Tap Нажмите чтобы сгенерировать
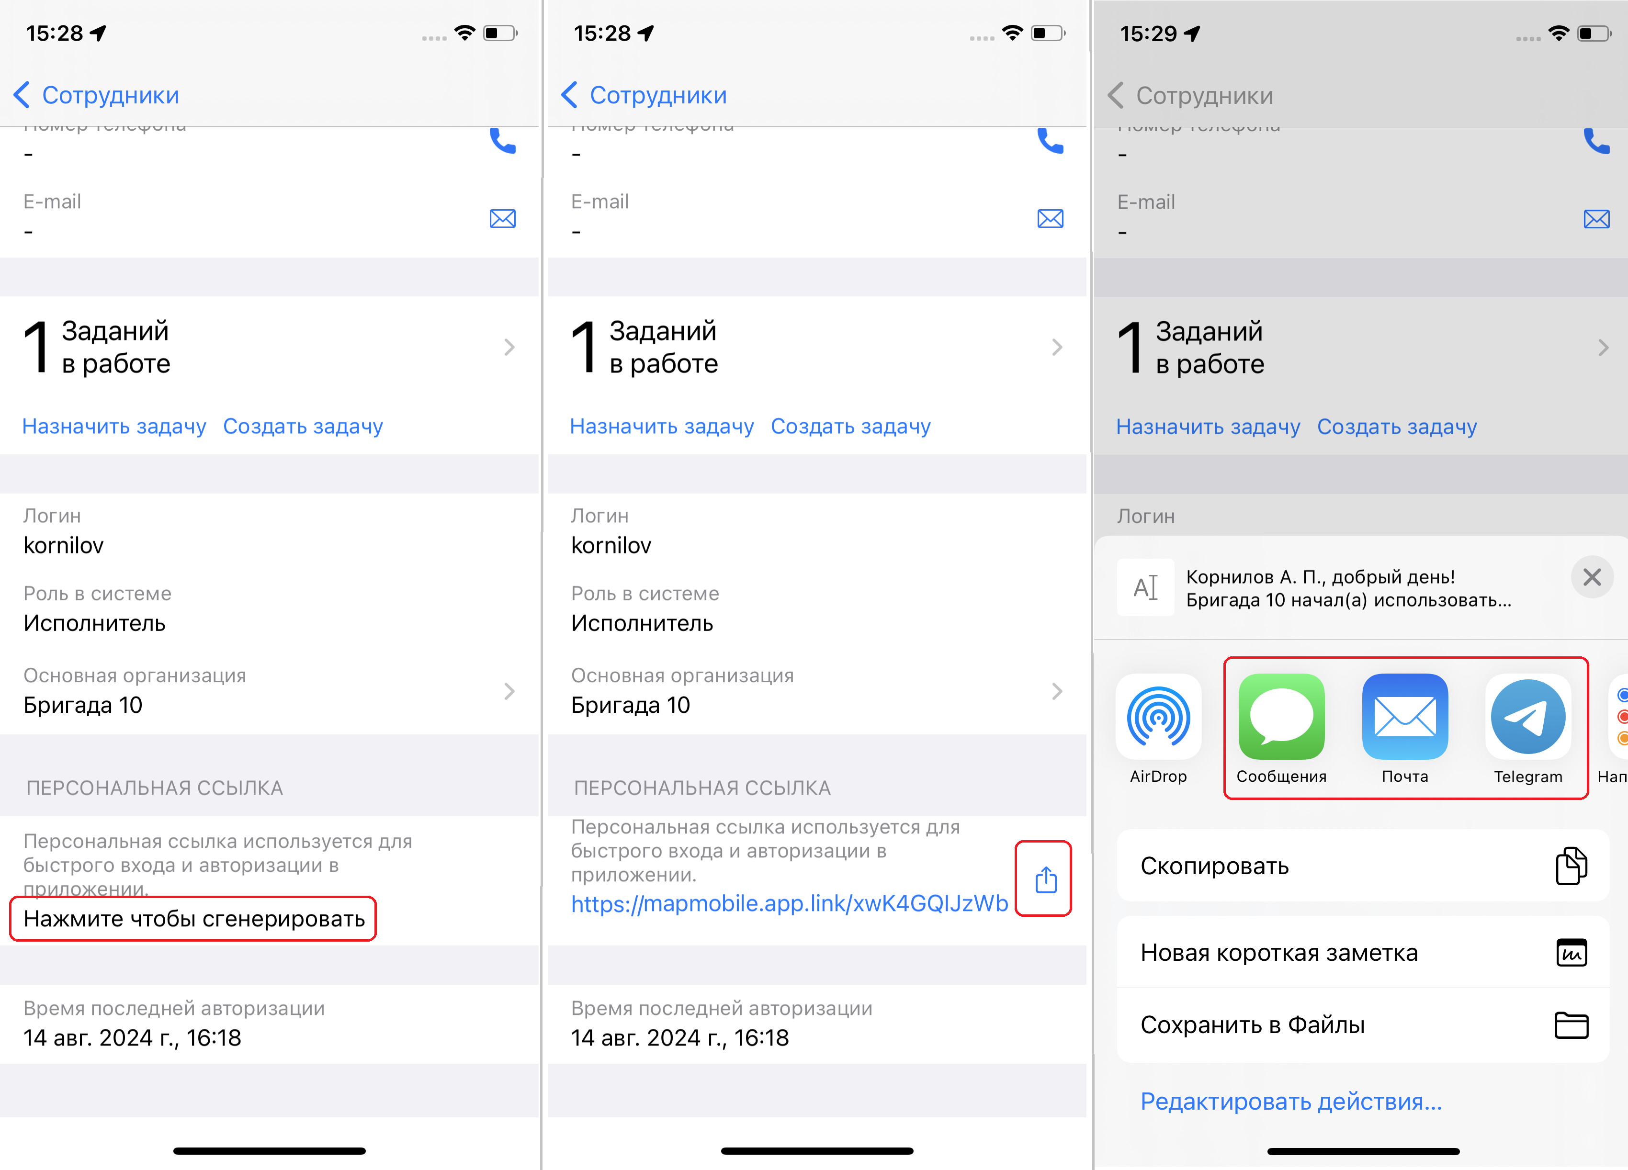Image resolution: width=1628 pixels, height=1170 pixels. 194,919
